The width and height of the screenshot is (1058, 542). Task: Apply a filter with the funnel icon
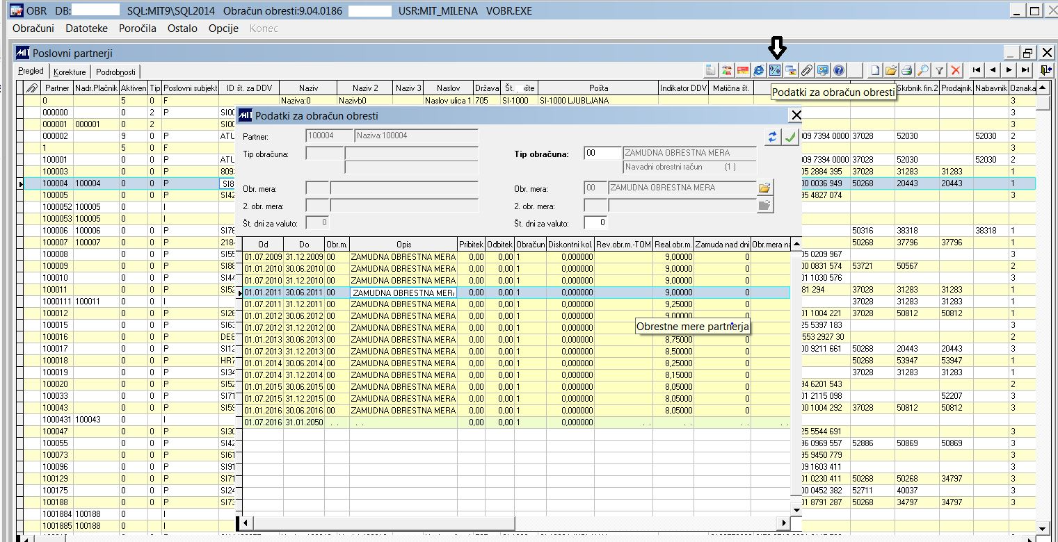(938, 69)
